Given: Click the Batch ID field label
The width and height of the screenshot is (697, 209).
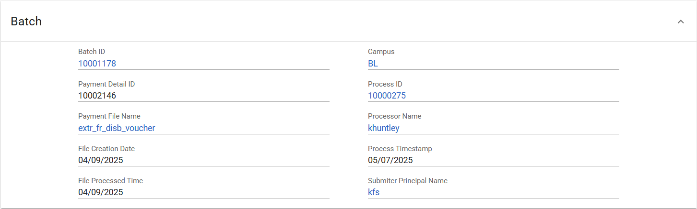Looking at the screenshot, I should [x=92, y=52].
